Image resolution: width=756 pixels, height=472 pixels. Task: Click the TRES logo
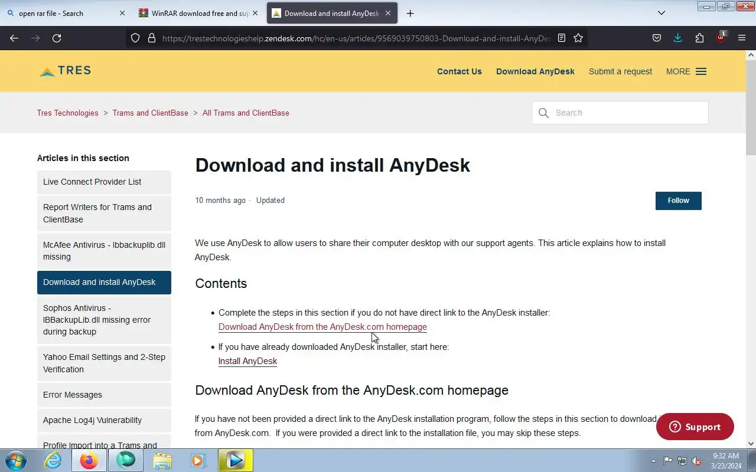pyautogui.click(x=65, y=71)
